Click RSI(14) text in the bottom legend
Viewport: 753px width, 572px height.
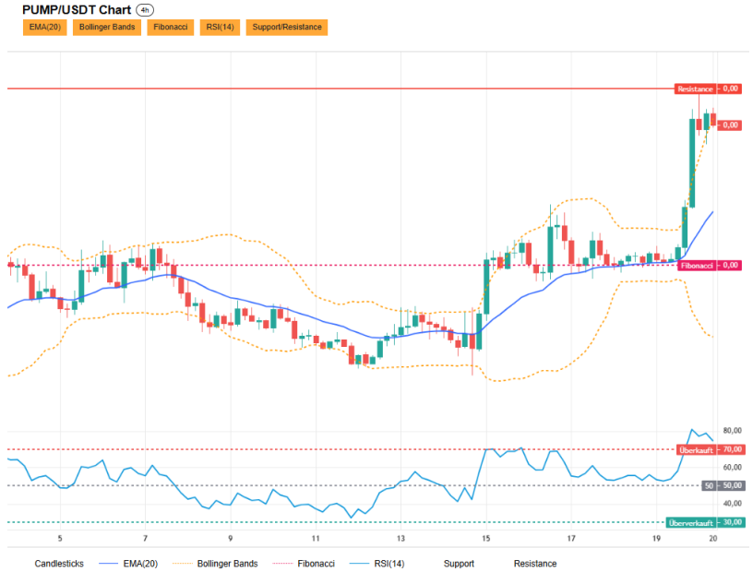point(389,564)
